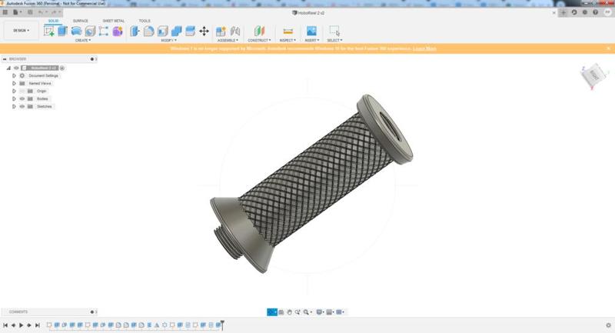Switch to the Tools tab

(145, 21)
